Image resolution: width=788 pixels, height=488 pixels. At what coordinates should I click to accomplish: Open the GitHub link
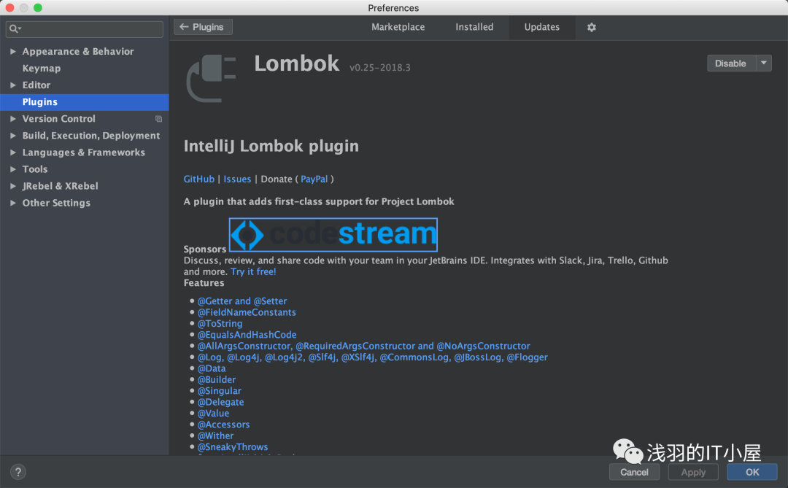coord(199,179)
